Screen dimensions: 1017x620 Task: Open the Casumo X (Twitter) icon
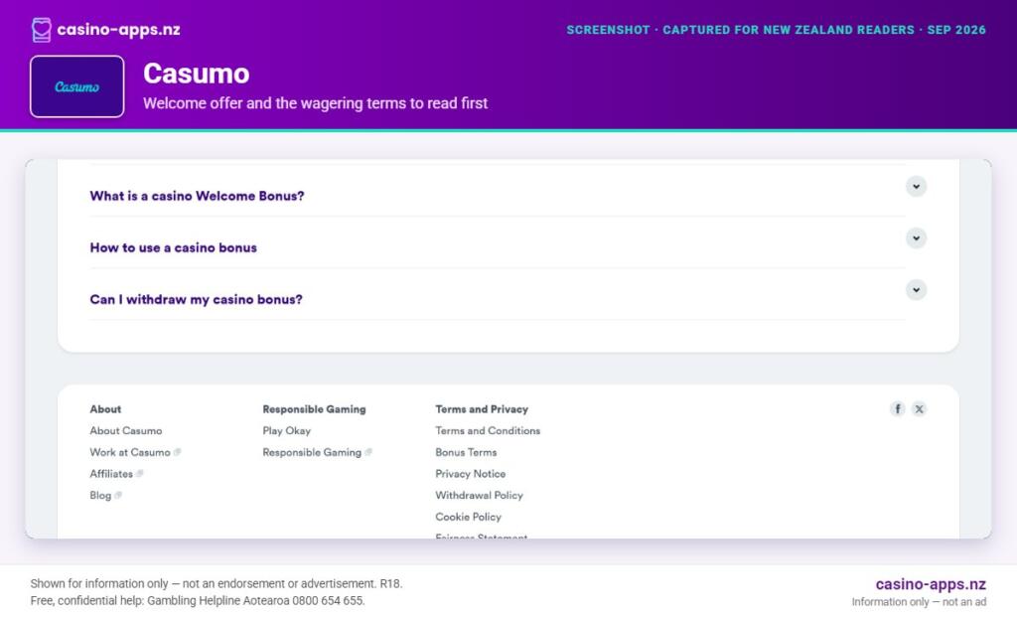tap(919, 408)
